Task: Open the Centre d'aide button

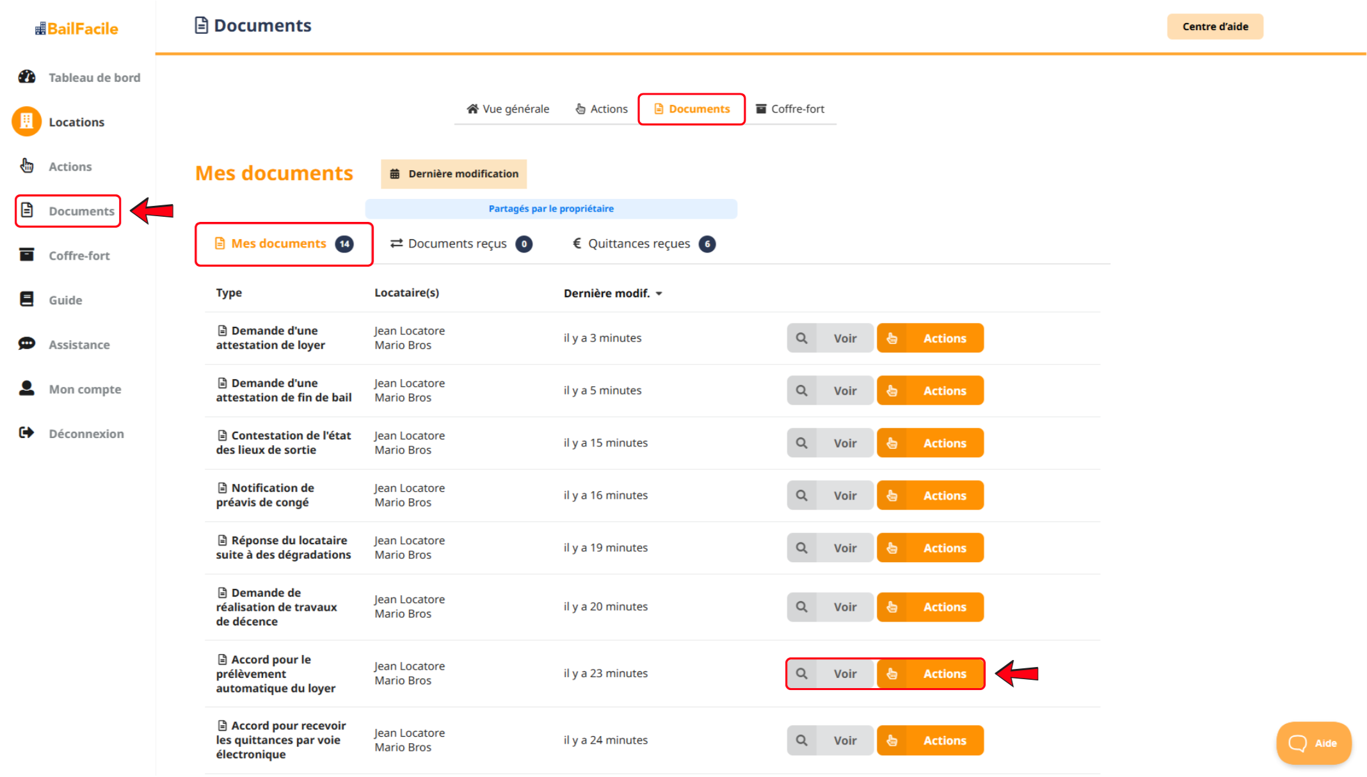Action: point(1215,27)
